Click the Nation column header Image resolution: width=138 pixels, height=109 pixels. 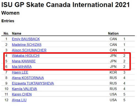click(x=113, y=34)
